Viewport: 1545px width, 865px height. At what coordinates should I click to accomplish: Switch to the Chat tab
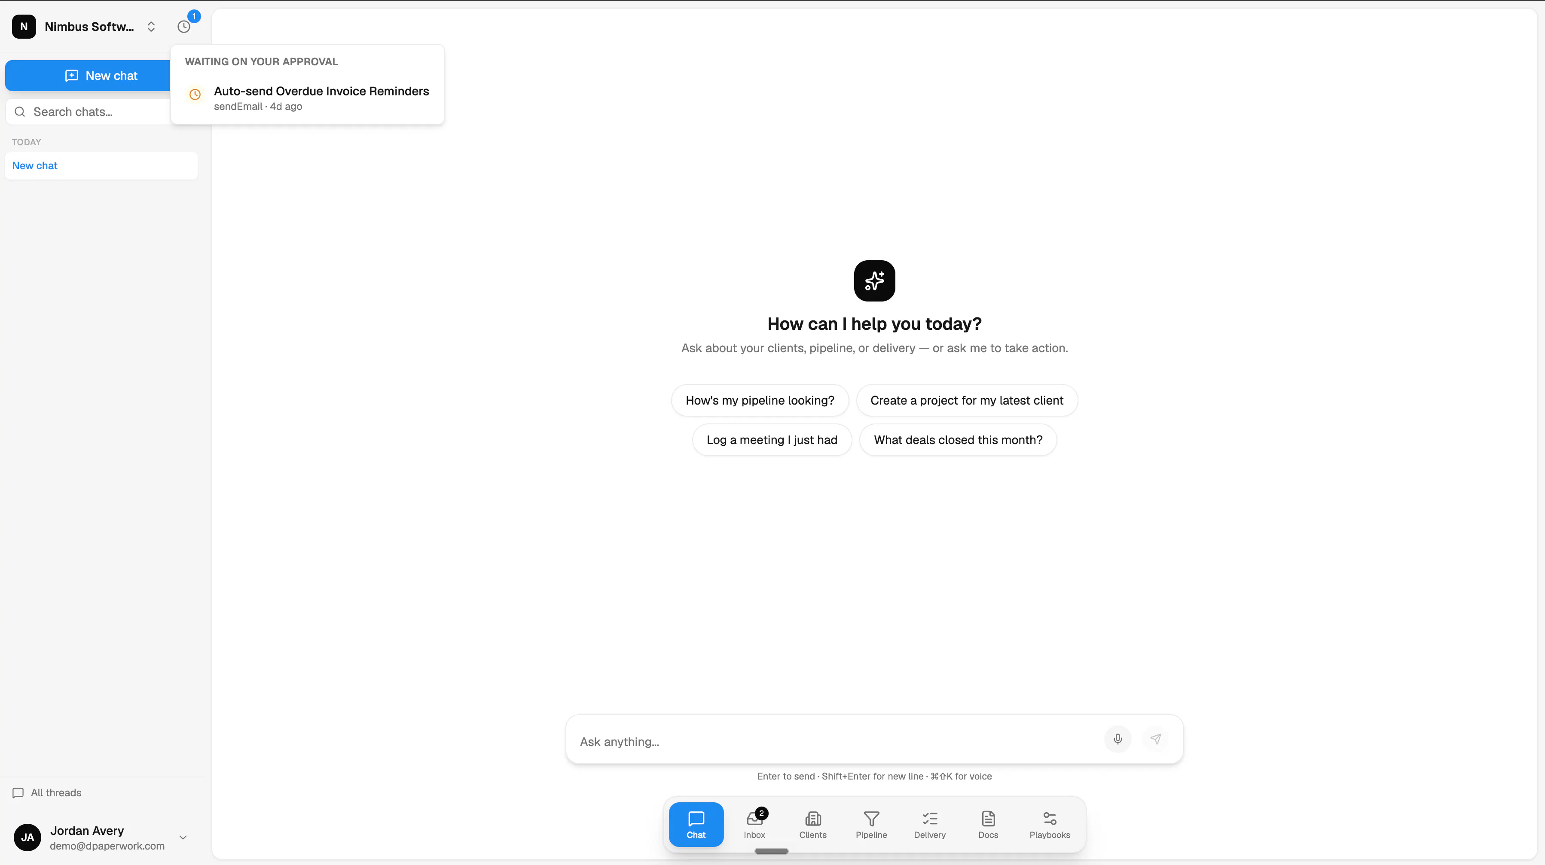point(696,825)
